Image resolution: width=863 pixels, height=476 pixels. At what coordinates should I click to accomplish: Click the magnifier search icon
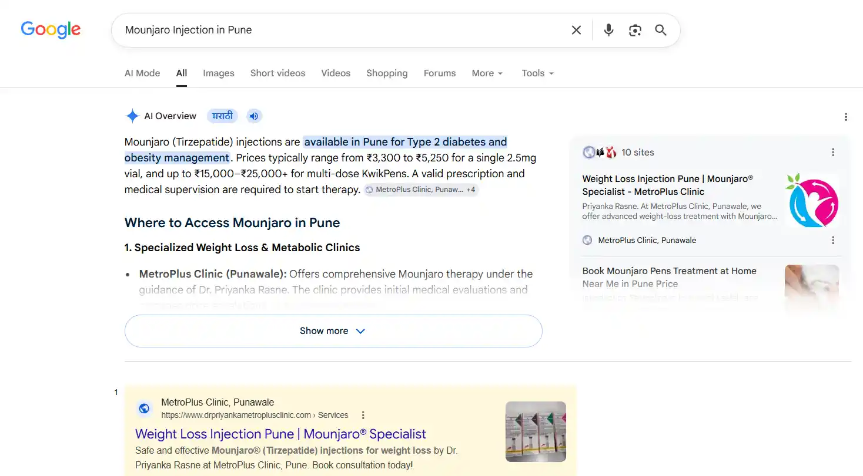pos(661,30)
